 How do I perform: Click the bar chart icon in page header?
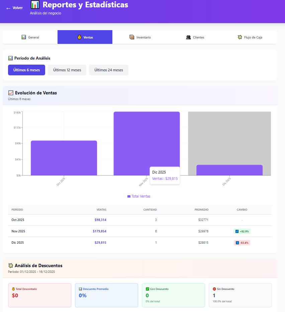[35, 5]
